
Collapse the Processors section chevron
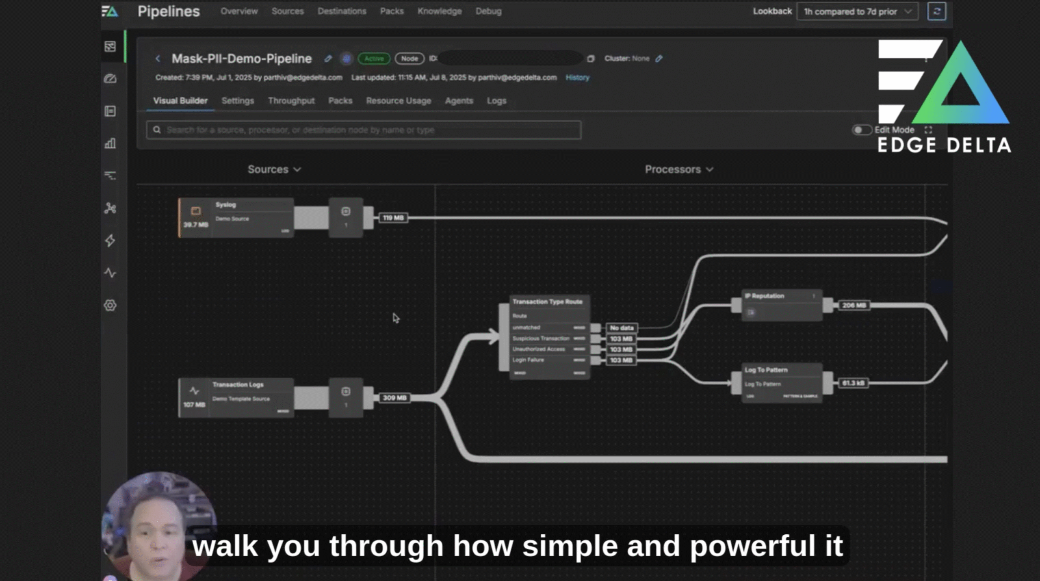709,169
